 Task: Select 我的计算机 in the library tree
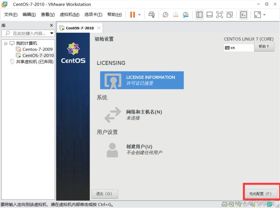(x=26, y=43)
